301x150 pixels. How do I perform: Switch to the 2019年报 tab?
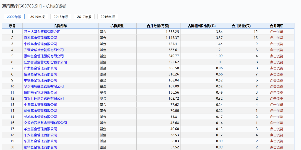[x=37, y=17]
